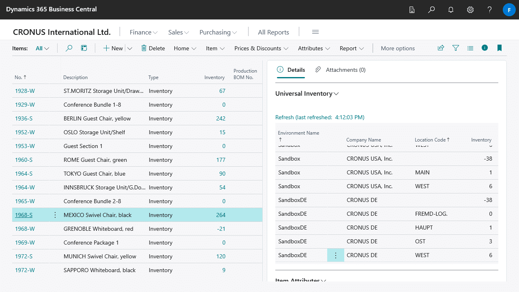The width and height of the screenshot is (519, 292).
Task: Search the Items list with magnifier icon
Action: coord(69,48)
